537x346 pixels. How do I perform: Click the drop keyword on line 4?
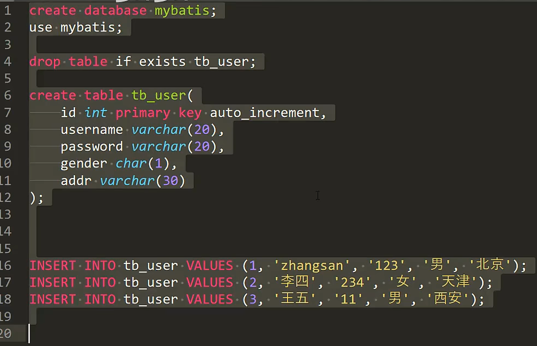45,61
